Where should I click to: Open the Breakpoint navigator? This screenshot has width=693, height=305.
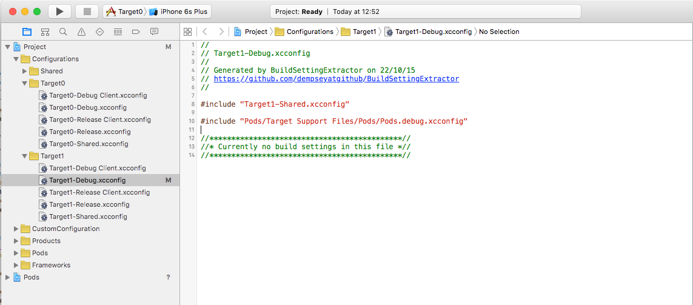tap(136, 32)
